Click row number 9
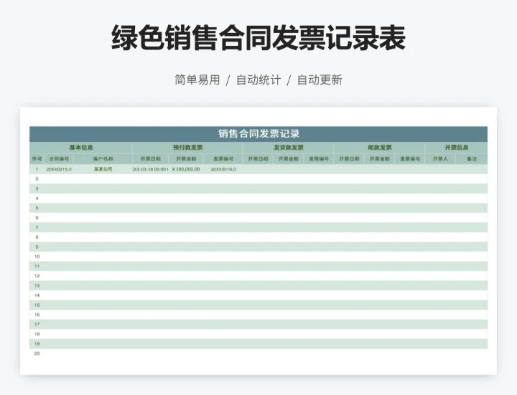The width and height of the screenshot is (517, 395). 37,247
